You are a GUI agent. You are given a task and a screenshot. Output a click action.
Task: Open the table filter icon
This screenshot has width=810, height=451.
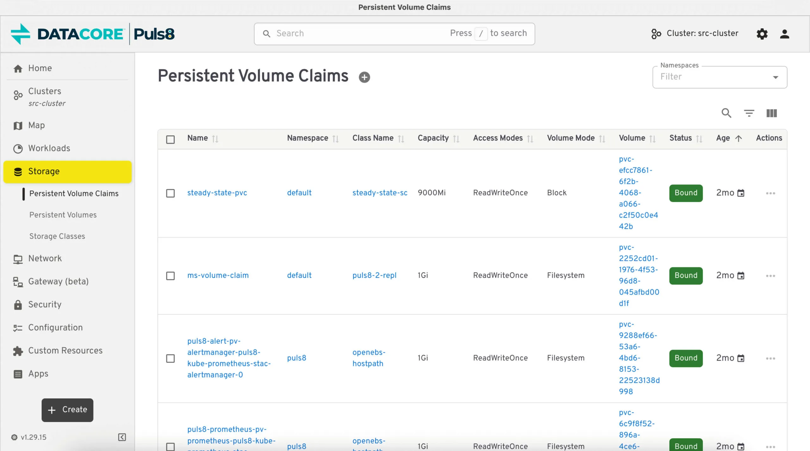749,113
